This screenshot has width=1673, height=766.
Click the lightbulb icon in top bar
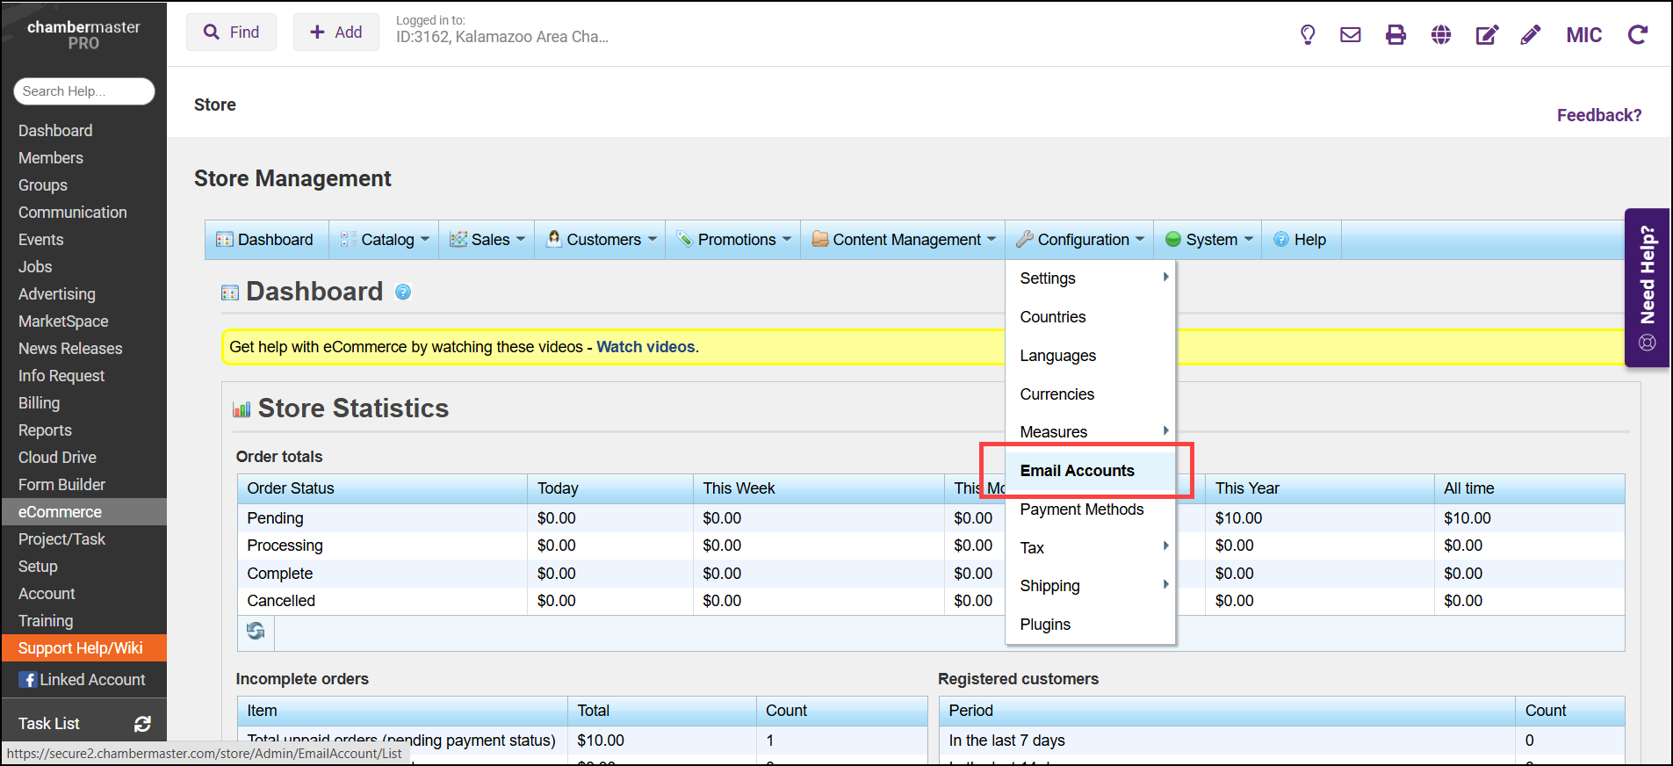click(x=1307, y=35)
